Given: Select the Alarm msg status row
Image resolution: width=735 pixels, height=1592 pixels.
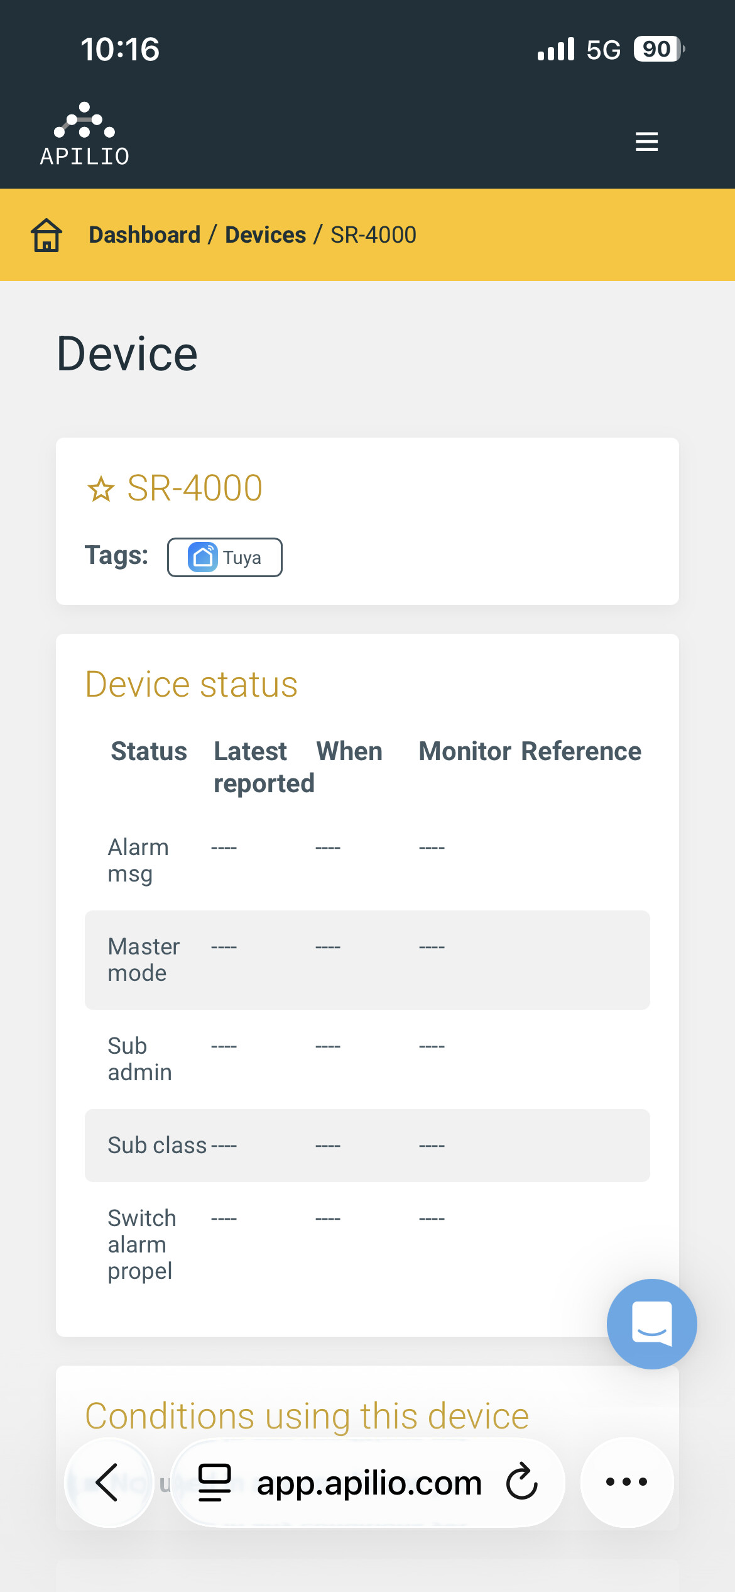Looking at the screenshot, I should (x=367, y=860).
